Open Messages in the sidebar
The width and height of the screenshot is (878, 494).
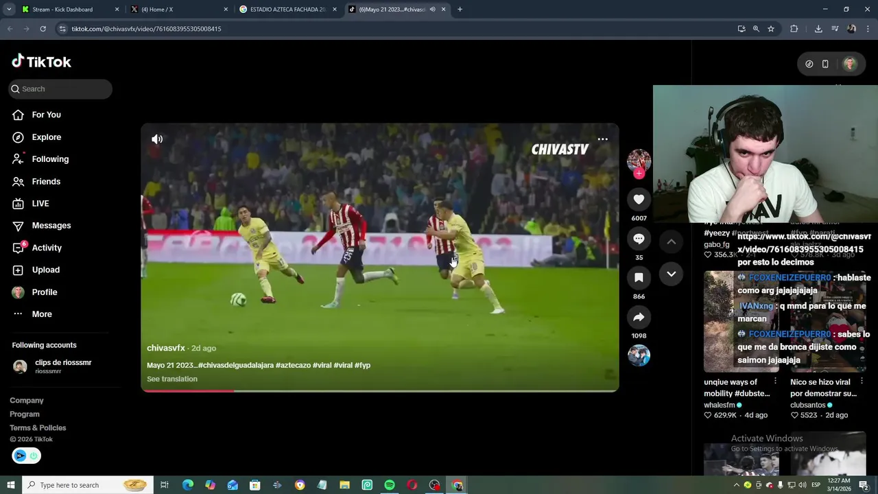click(51, 226)
